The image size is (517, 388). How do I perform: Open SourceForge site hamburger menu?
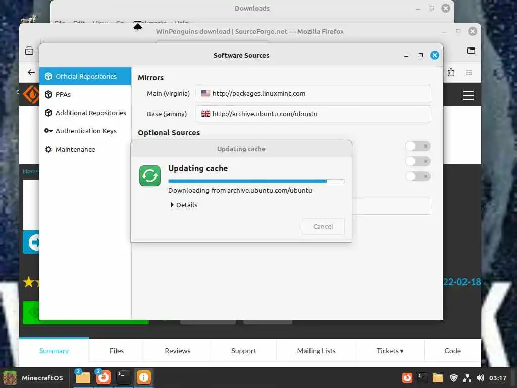[469, 95]
